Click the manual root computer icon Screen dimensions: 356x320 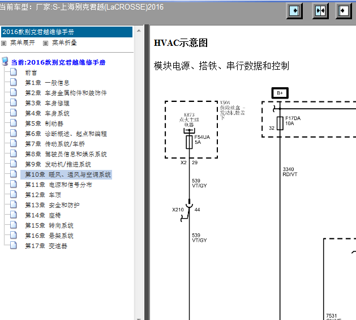[x=5, y=62]
